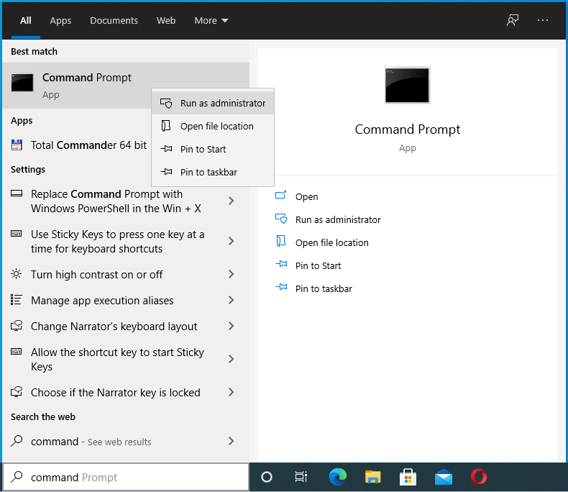Expand the Manage app execution aliases arrow

tap(231, 300)
